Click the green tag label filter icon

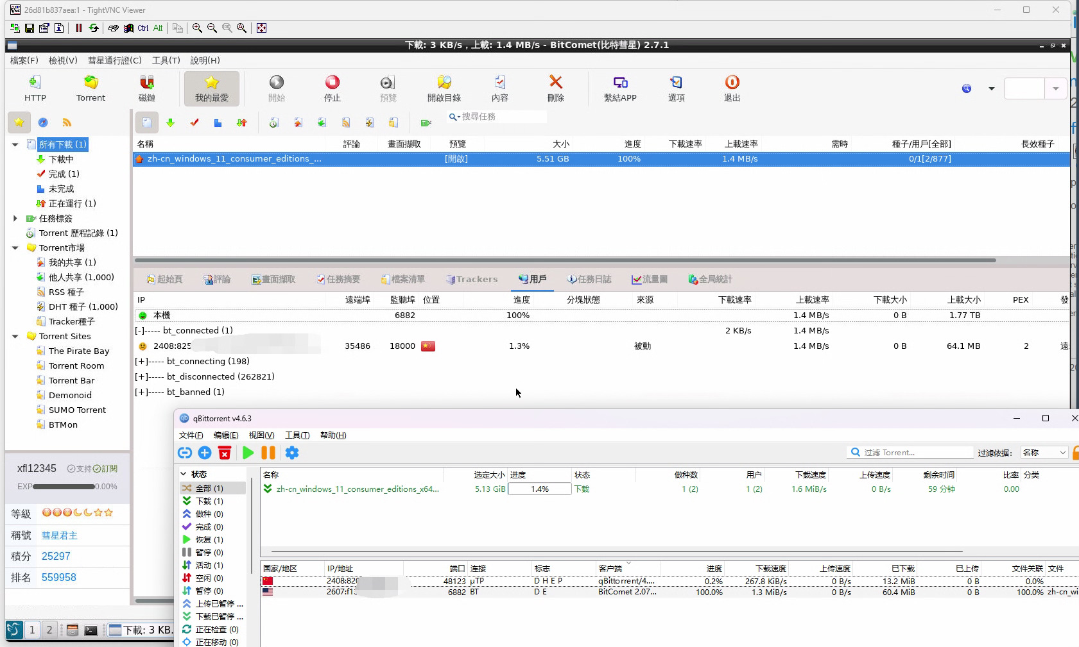pos(426,122)
